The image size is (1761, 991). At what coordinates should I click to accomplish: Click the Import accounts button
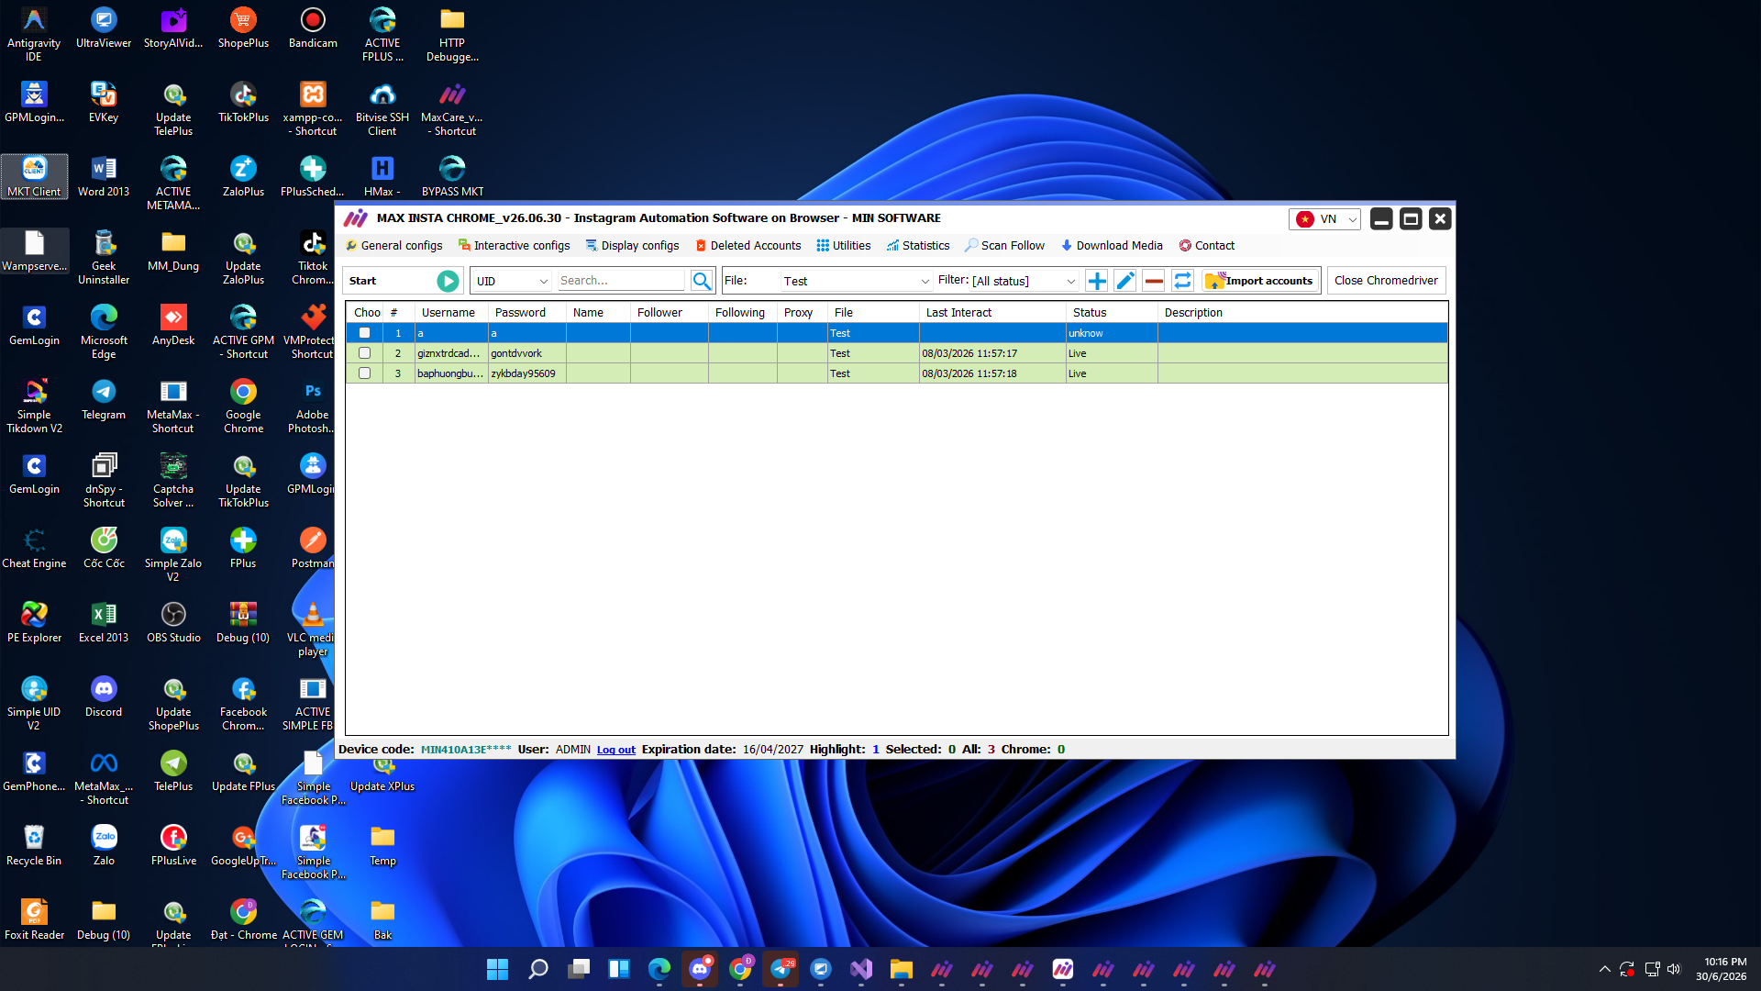pyautogui.click(x=1261, y=281)
